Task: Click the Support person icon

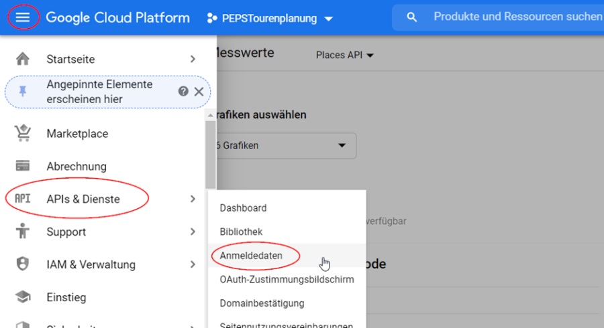Action: pos(23,232)
